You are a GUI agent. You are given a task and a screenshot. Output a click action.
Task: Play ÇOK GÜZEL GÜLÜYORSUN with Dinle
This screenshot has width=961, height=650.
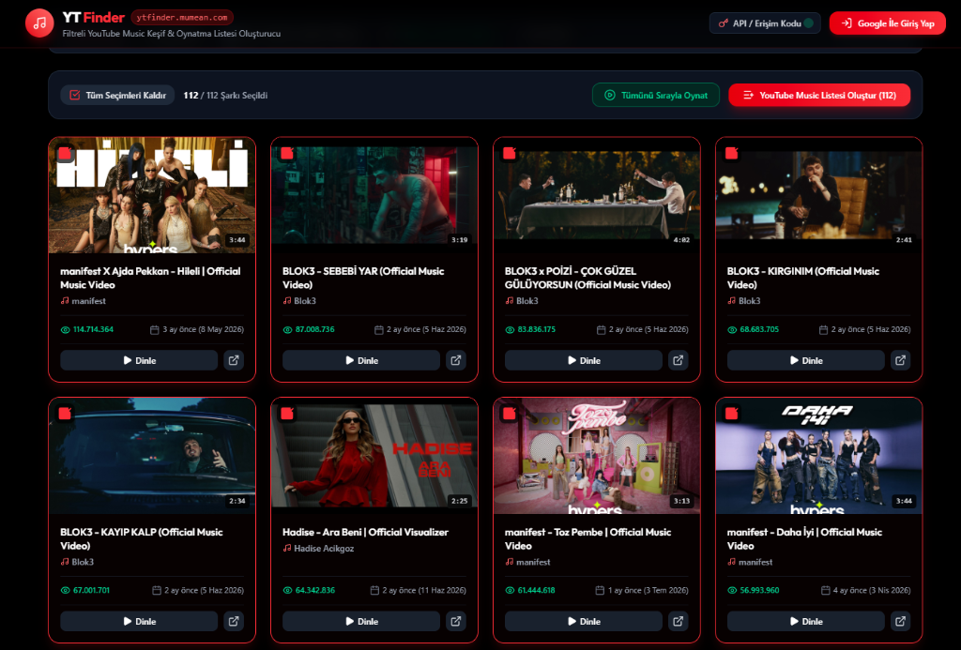coord(584,360)
